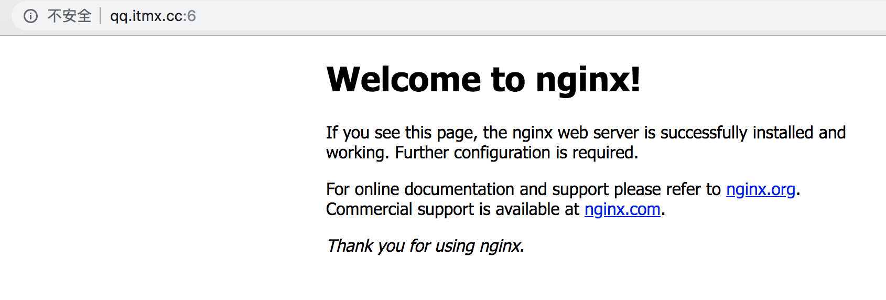Click the "Thank you for using nginx." text
886x300 pixels.
click(x=425, y=246)
